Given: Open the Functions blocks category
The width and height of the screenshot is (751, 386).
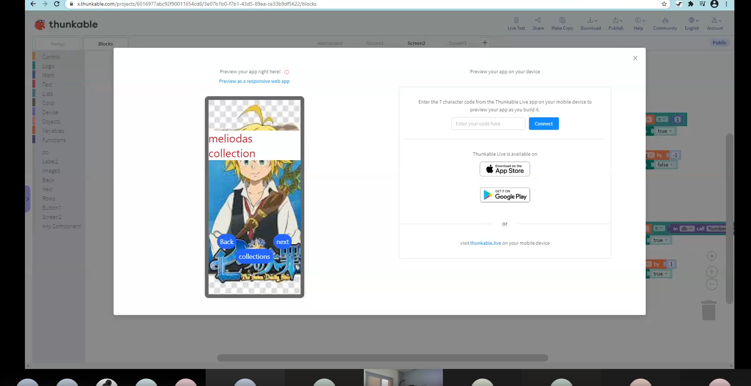Looking at the screenshot, I should [x=54, y=140].
